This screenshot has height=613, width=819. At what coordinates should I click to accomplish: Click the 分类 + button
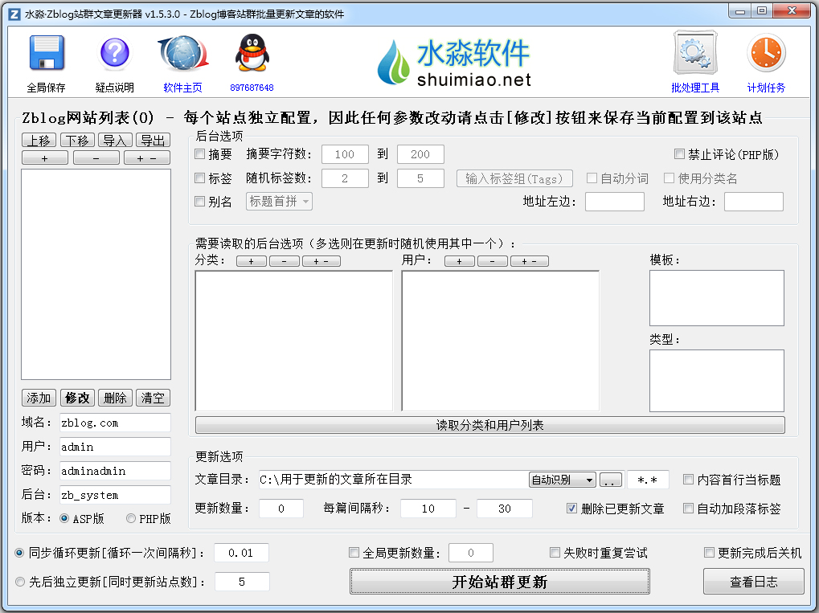coord(252,261)
